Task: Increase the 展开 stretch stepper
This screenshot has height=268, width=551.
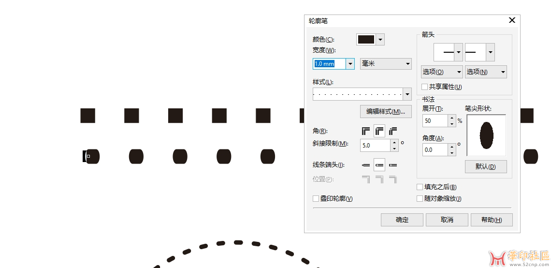Action: (x=452, y=118)
